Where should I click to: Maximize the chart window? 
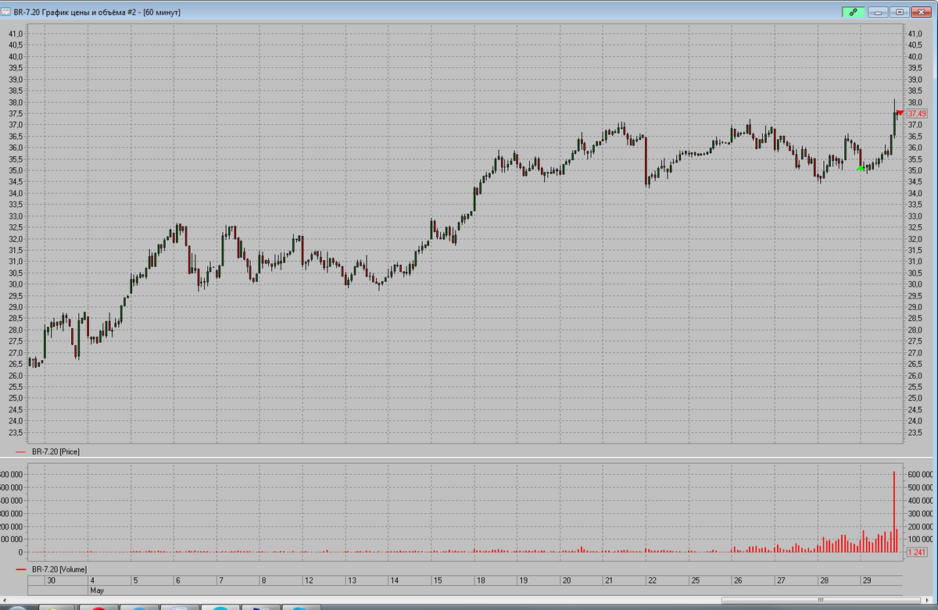pyautogui.click(x=900, y=12)
